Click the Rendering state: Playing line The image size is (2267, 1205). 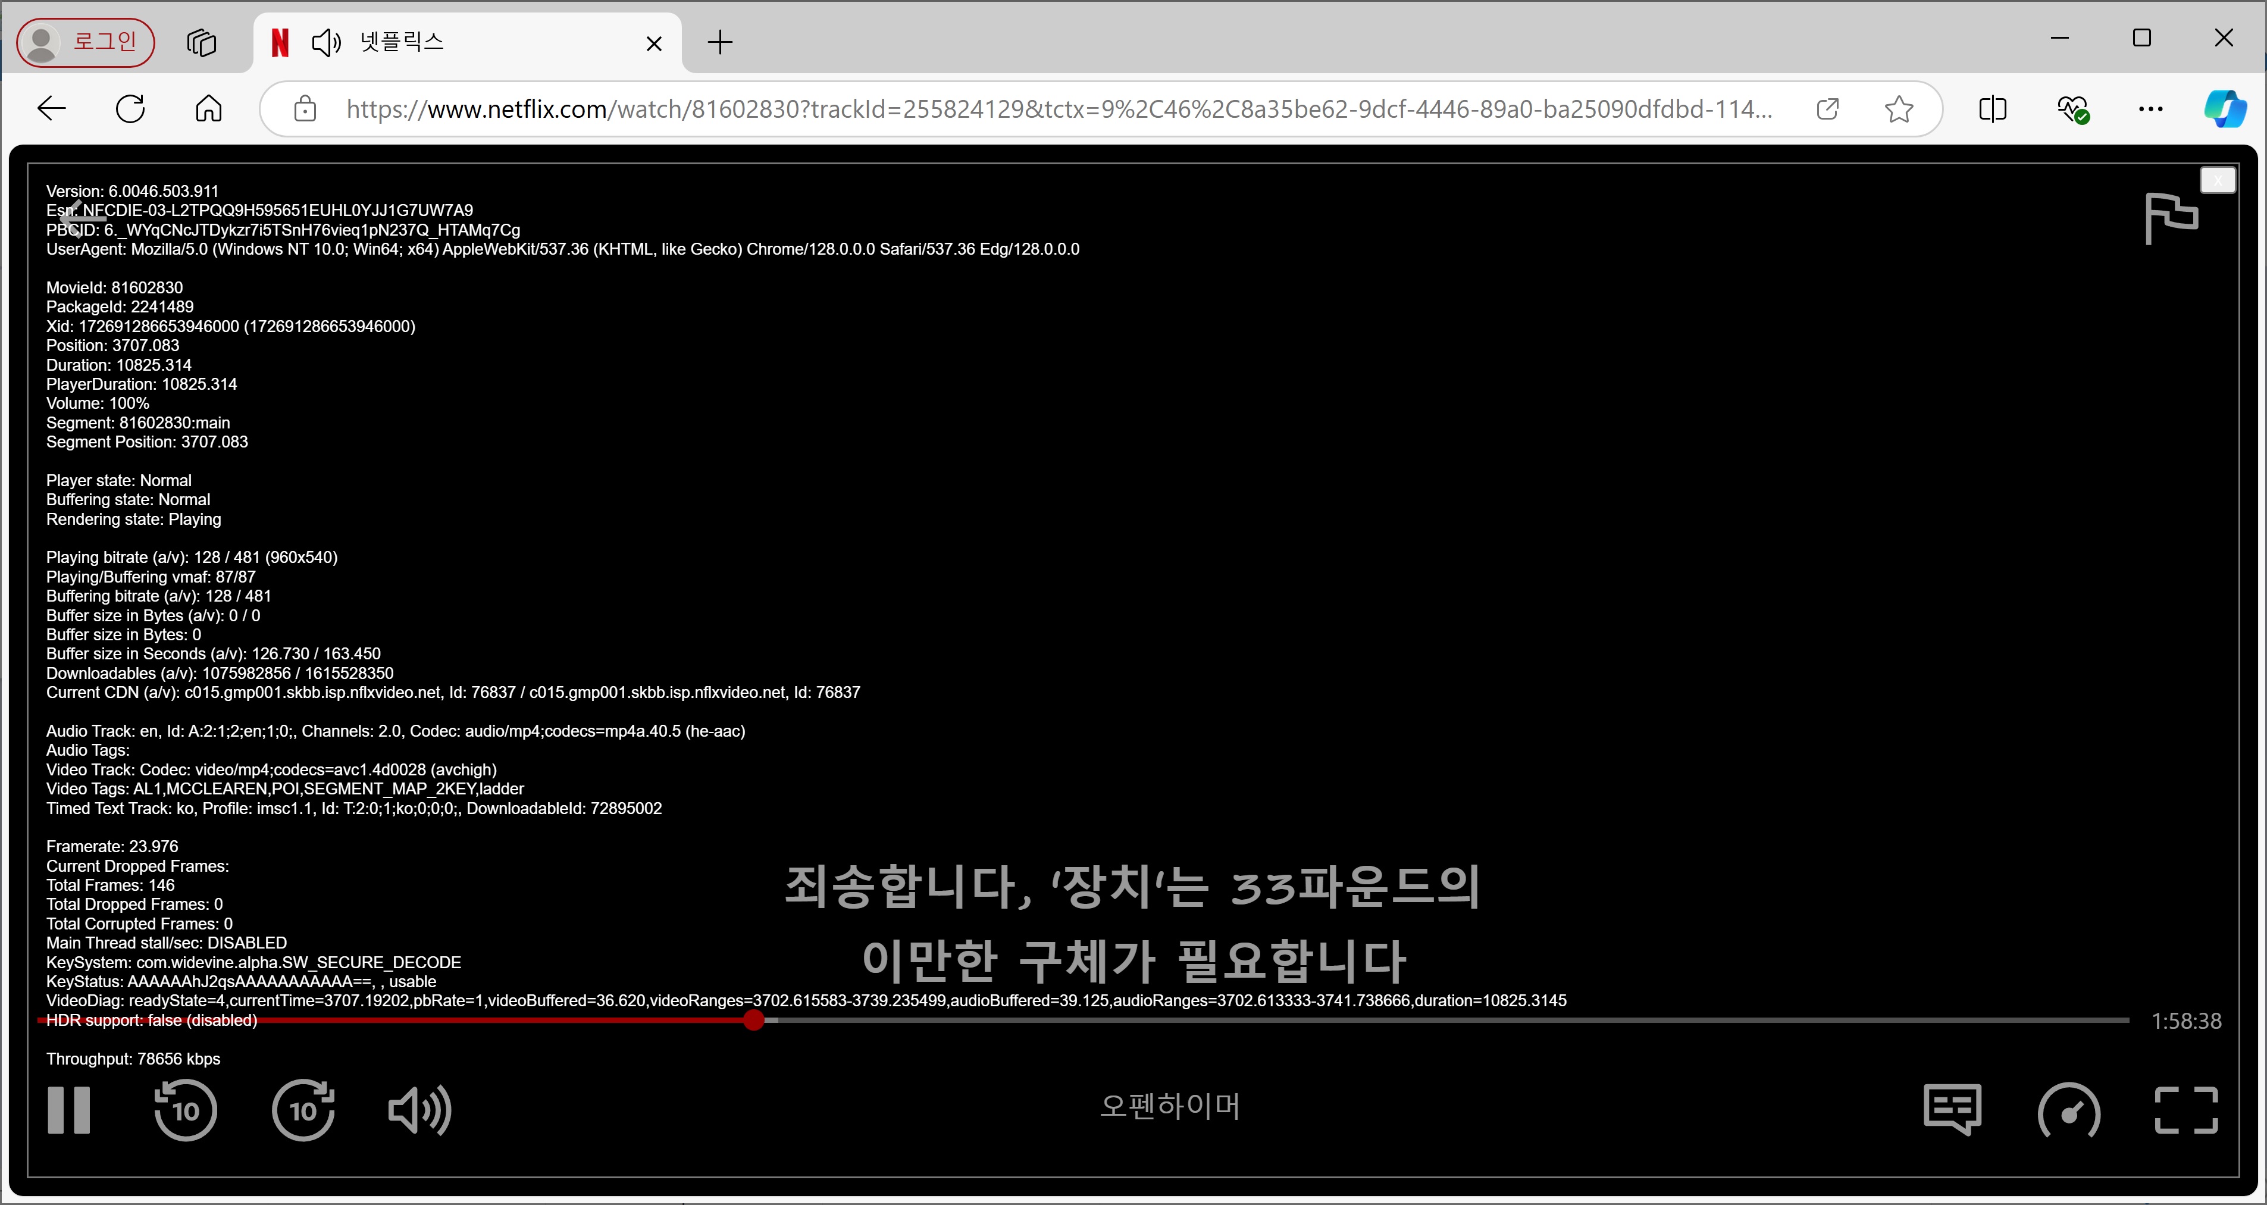coord(134,519)
